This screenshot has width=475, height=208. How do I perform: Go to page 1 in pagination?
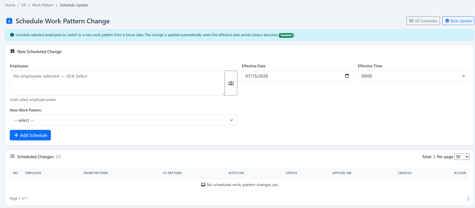pos(468,198)
